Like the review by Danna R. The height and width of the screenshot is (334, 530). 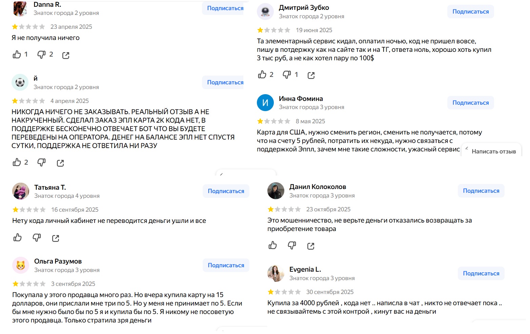[16, 55]
